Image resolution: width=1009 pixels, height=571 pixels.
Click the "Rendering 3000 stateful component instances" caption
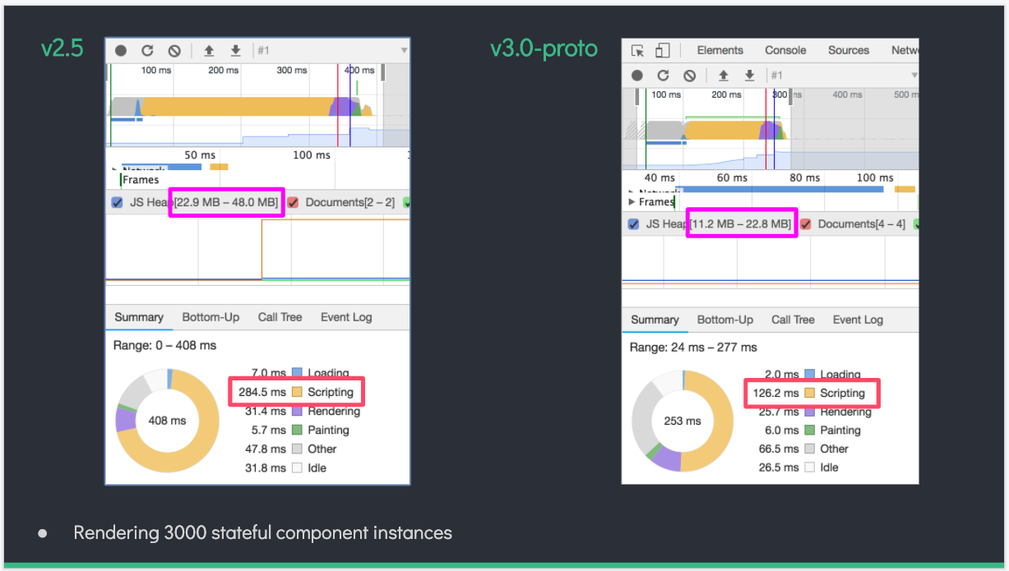[x=262, y=532]
